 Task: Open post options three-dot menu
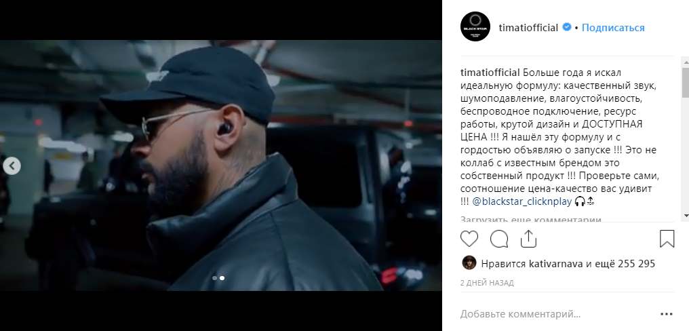[x=666, y=314]
